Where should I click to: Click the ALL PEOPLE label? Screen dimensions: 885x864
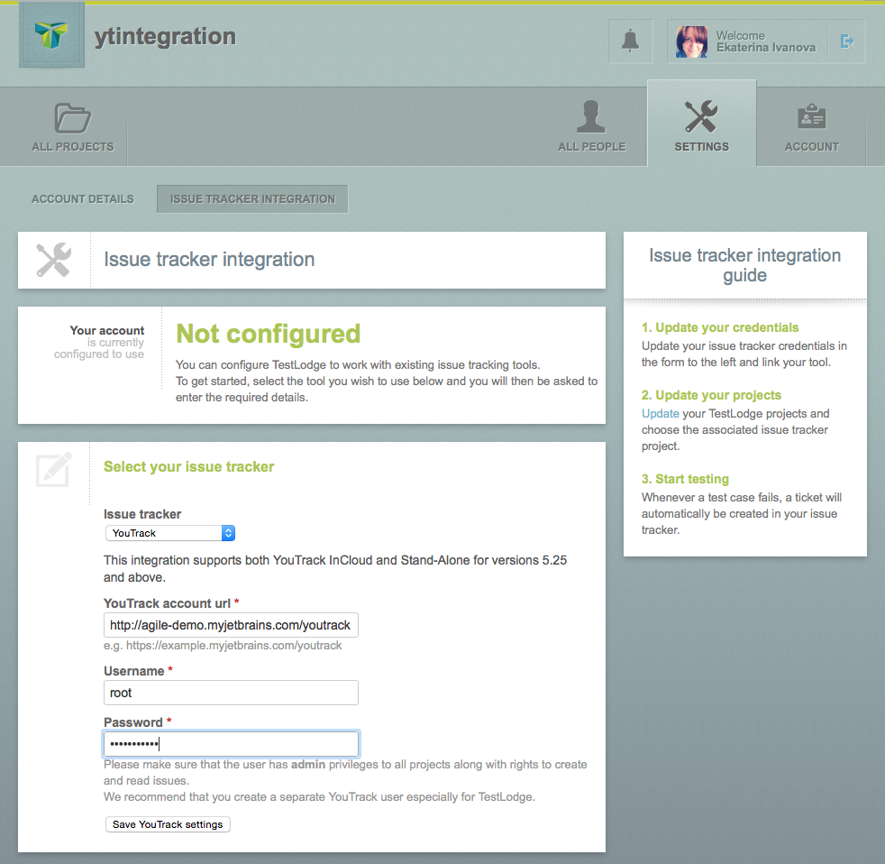(x=592, y=147)
